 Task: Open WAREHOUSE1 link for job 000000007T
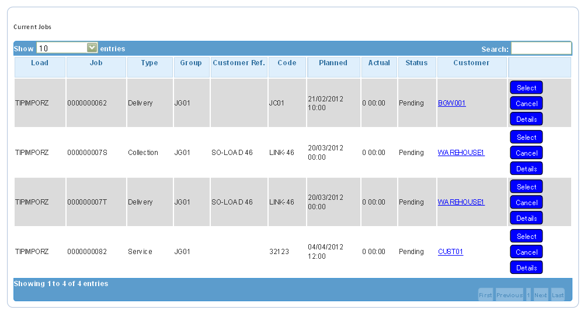(461, 202)
